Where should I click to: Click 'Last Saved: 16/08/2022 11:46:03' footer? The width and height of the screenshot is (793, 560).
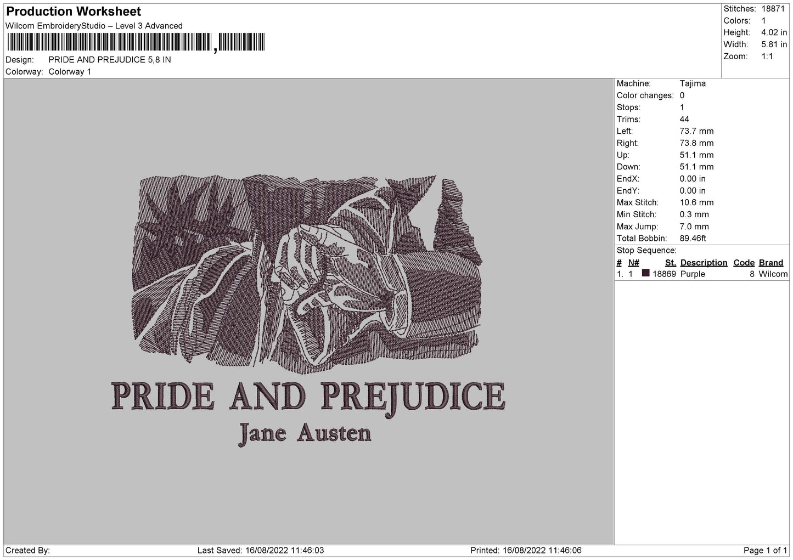(x=261, y=550)
